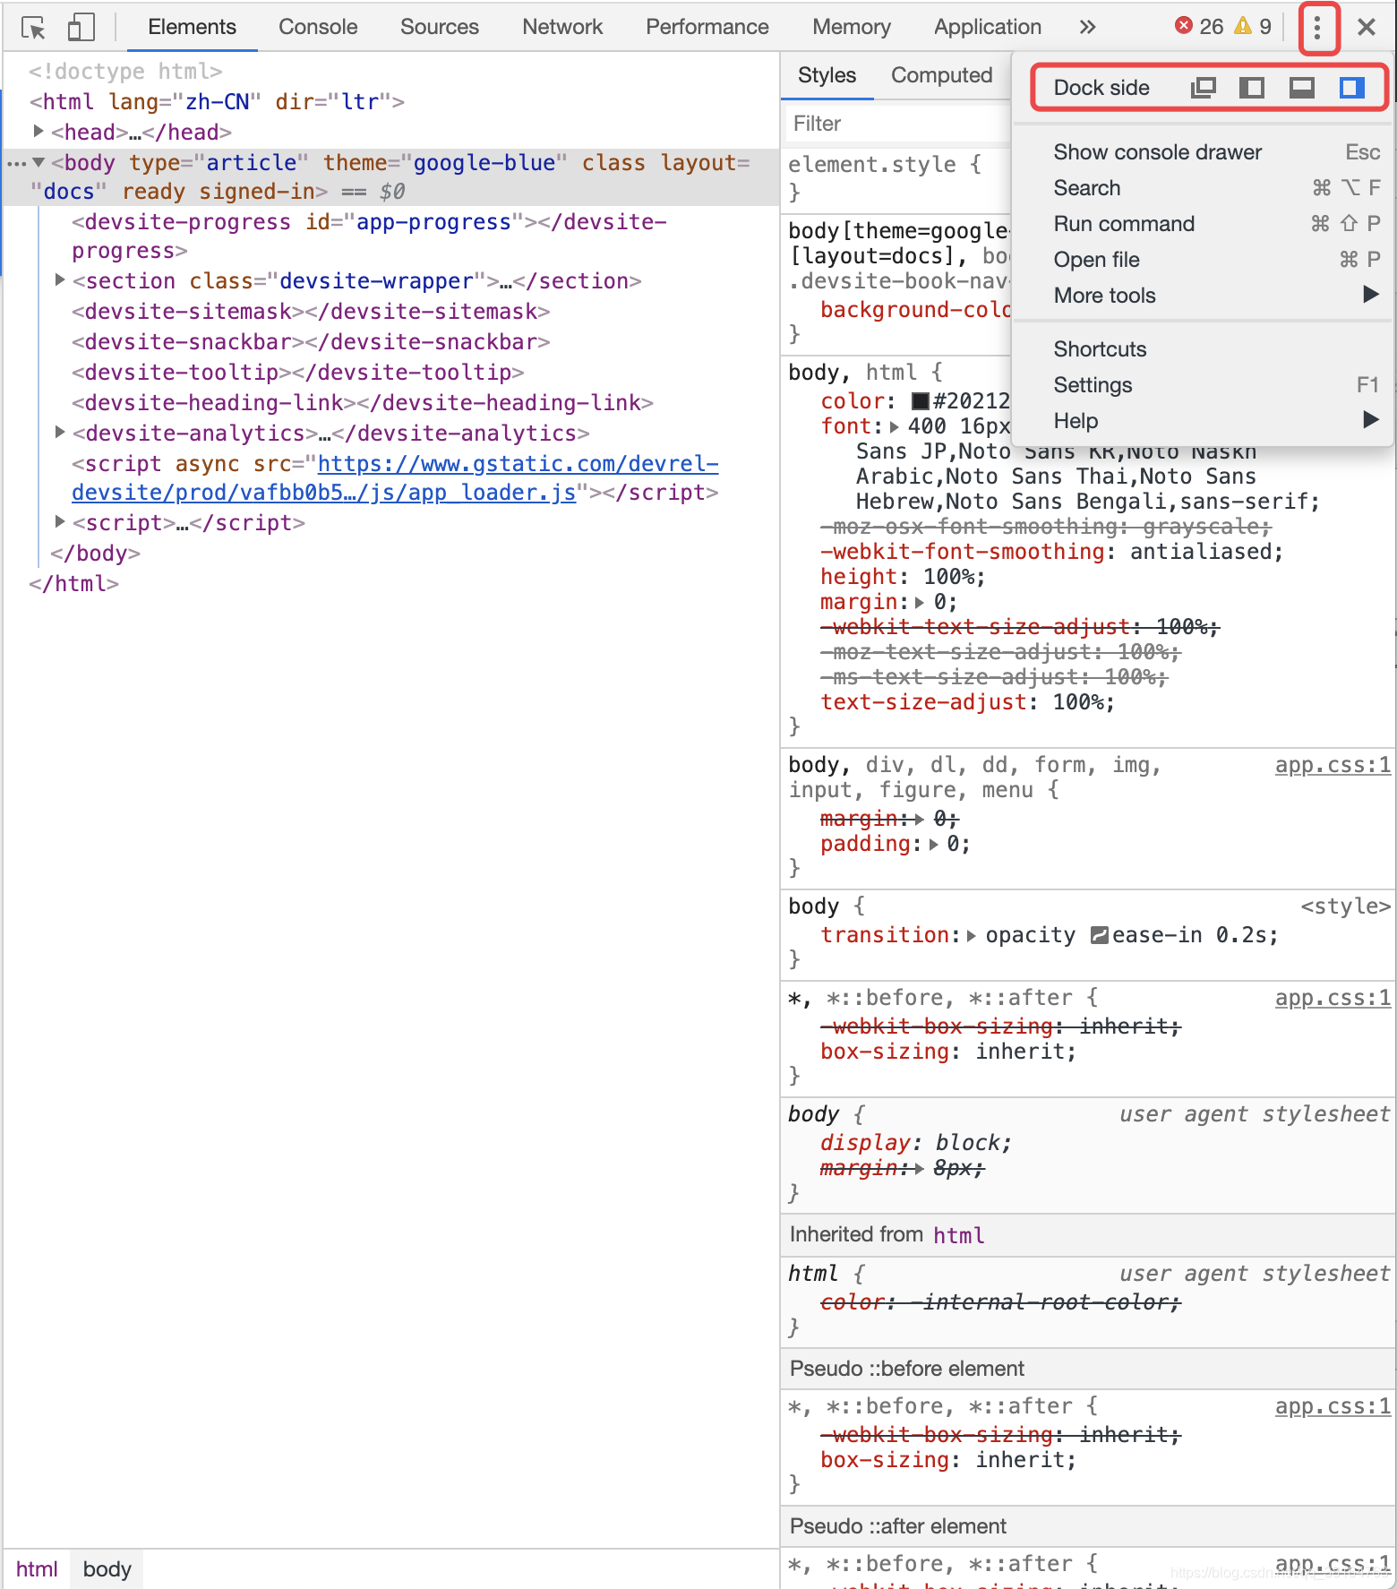Collapse the body element node
The height and width of the screenshot is (1589, 1397).
click(39, 162)
